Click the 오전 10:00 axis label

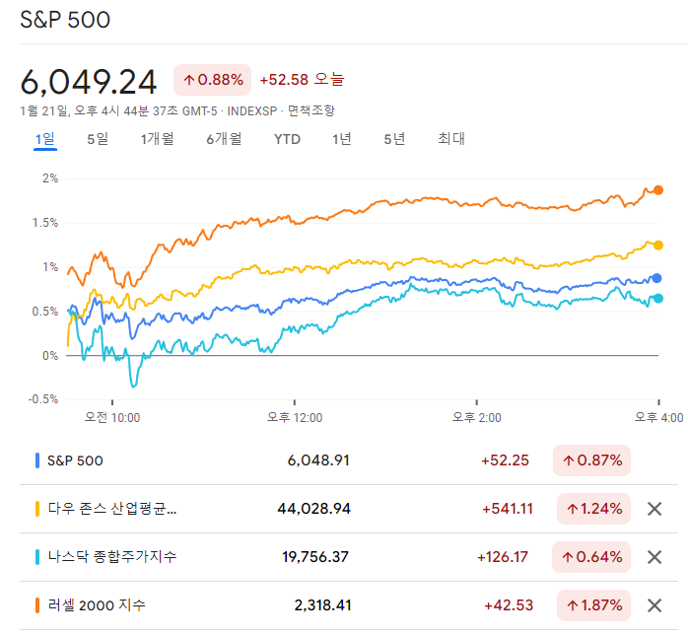112,417
